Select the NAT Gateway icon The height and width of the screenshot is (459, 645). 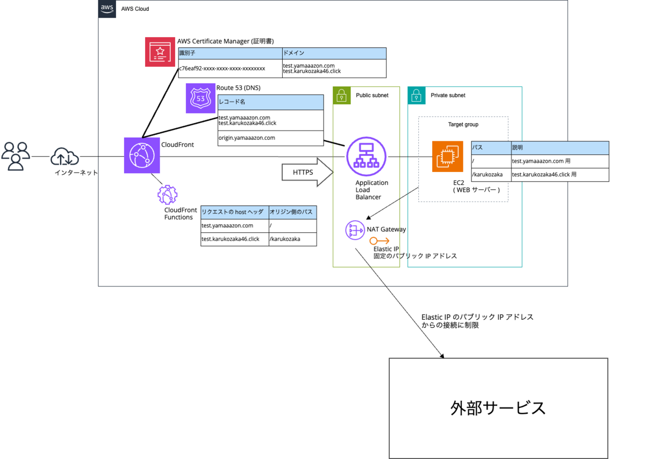355,230
